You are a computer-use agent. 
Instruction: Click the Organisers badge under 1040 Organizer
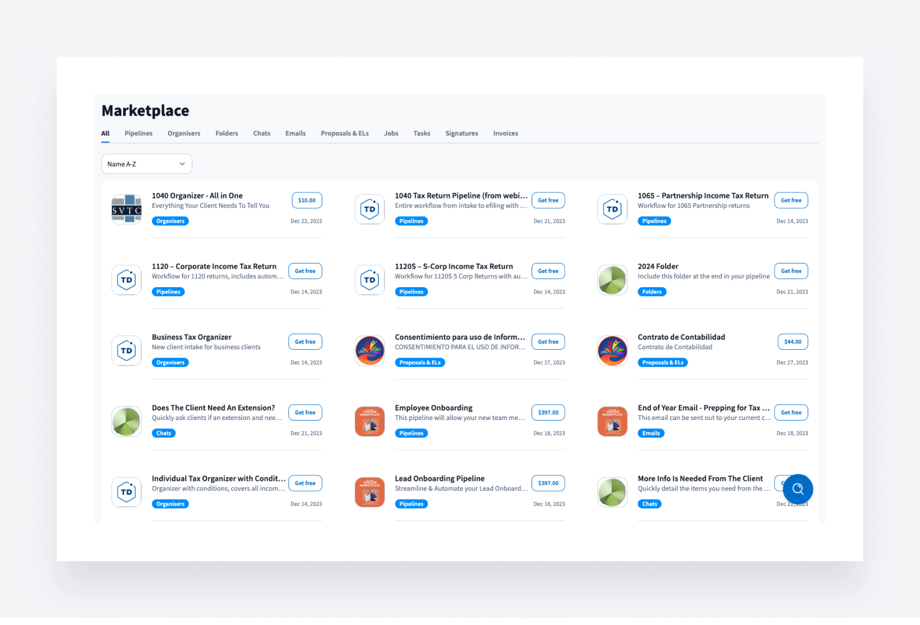(x=170, y=220)
